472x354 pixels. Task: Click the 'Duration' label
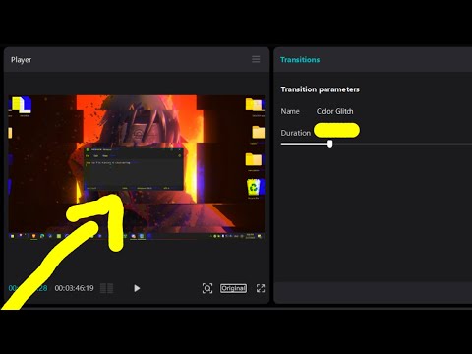tap(296, 133)
